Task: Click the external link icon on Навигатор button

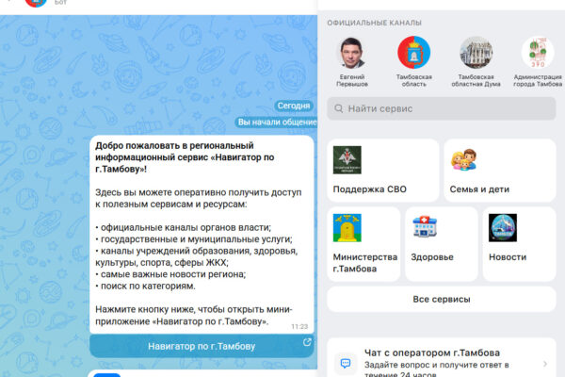Action: (307, 341)
